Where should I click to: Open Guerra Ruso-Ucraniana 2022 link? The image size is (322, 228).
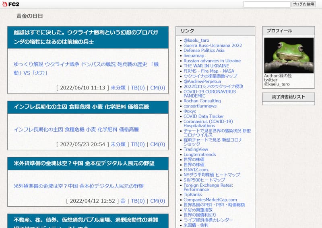[x=213, y=45]
